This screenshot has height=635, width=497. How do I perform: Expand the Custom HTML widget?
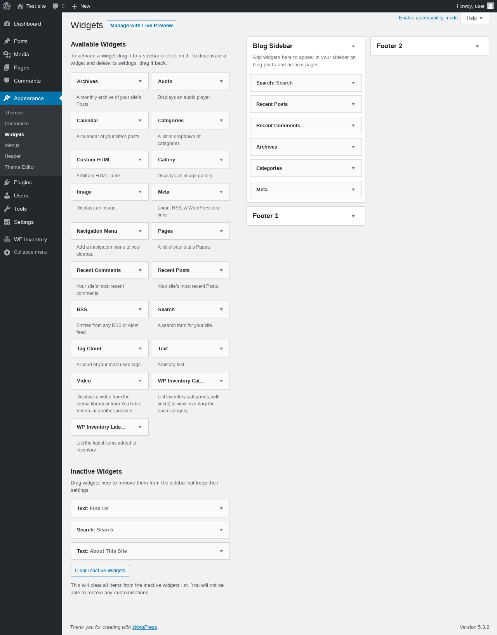[x=140, y=160]
